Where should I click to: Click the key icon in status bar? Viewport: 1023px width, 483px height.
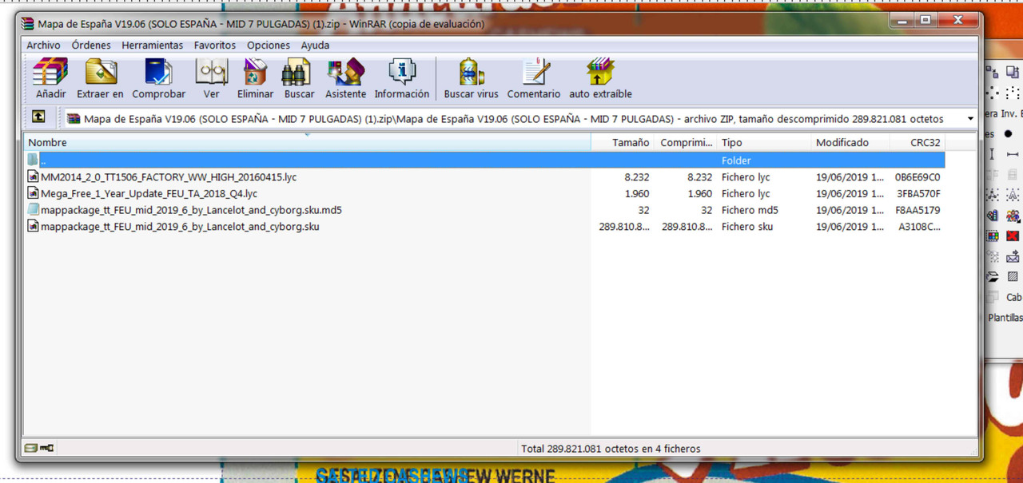click(x=47, y=448)
